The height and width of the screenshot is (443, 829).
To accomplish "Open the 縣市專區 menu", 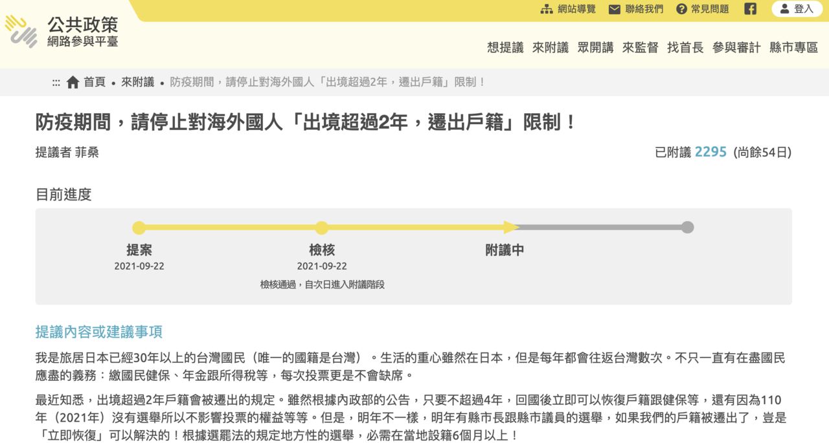I will click(x=793, y=47).
